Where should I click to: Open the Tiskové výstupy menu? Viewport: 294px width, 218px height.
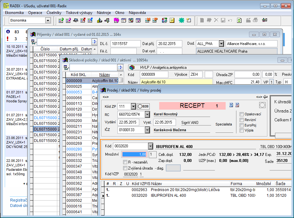coord(79,13)
